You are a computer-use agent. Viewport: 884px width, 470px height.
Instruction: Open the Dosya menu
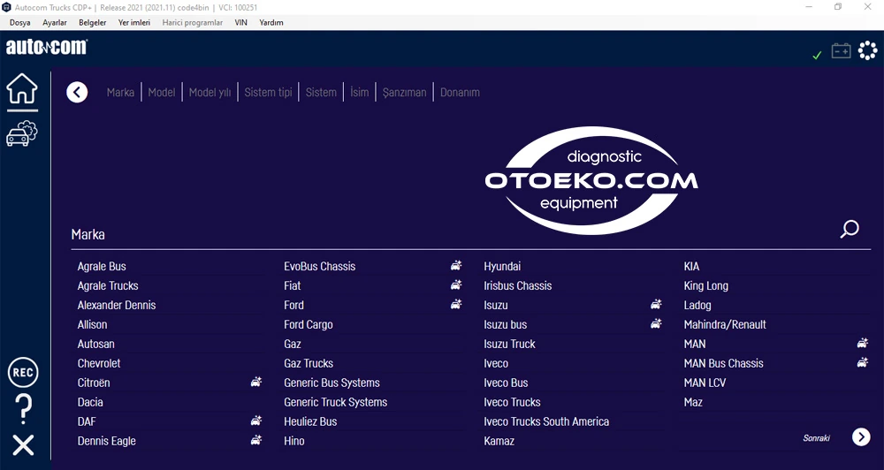pyautogui.click(x=19, y=23)
